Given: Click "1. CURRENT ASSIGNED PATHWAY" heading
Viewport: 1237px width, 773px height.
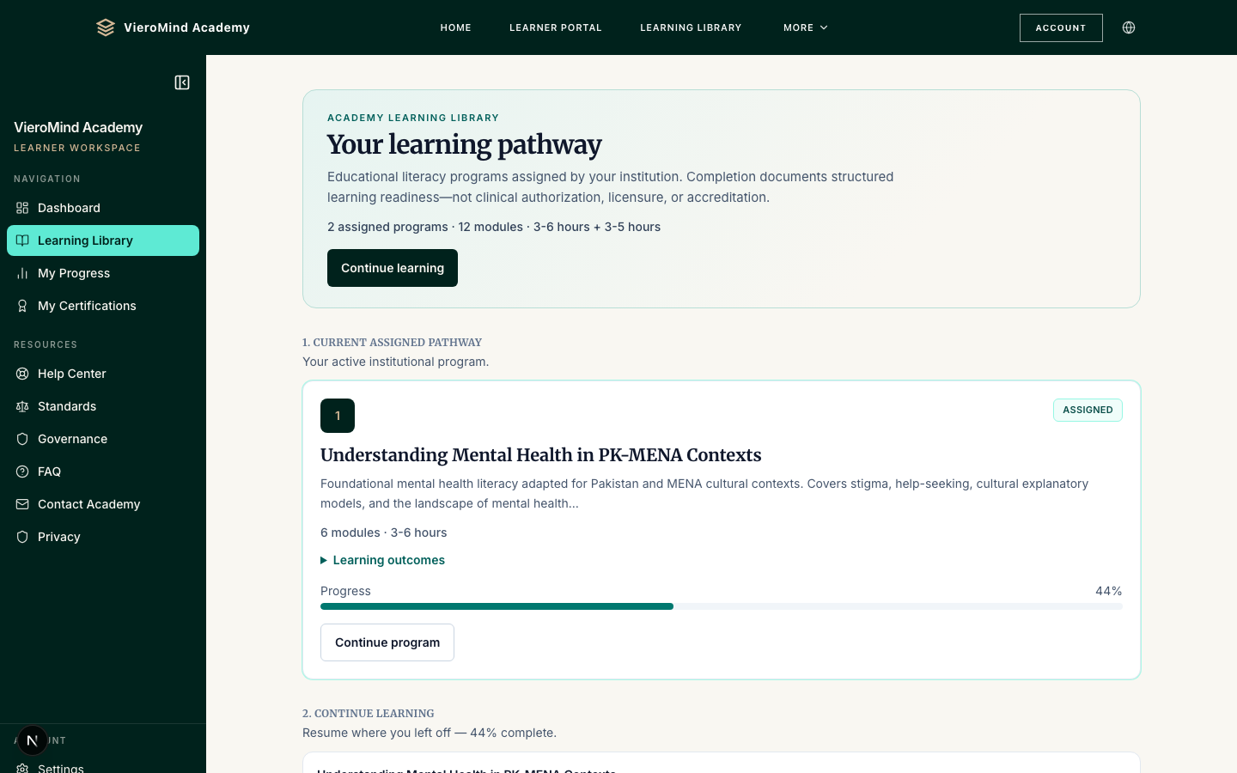Looking at the screenshot, I should 392,342.
